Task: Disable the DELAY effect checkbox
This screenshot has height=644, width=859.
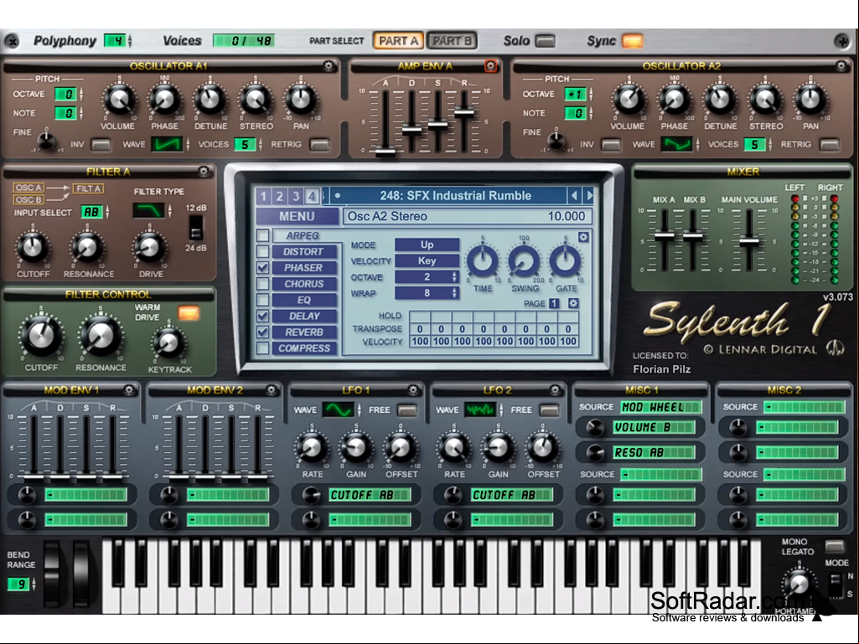Action: pyautogui.click(x=263, y=316)
